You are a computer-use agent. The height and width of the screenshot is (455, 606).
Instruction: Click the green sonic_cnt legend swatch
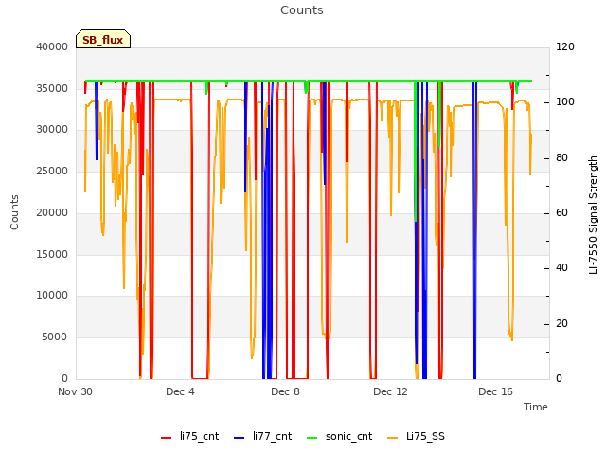point(312,438)
